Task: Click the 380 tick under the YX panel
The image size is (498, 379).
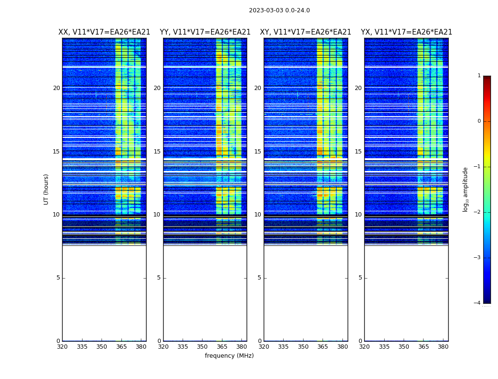Action: [x=443, y=346]
